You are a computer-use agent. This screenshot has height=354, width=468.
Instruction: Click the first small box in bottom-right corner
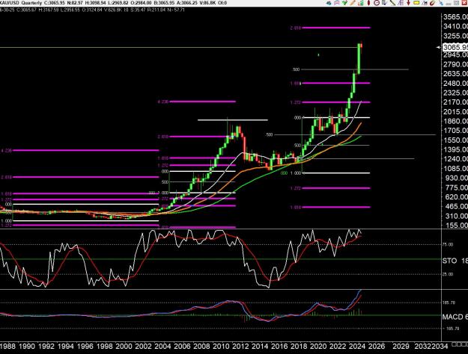(454, 344)
